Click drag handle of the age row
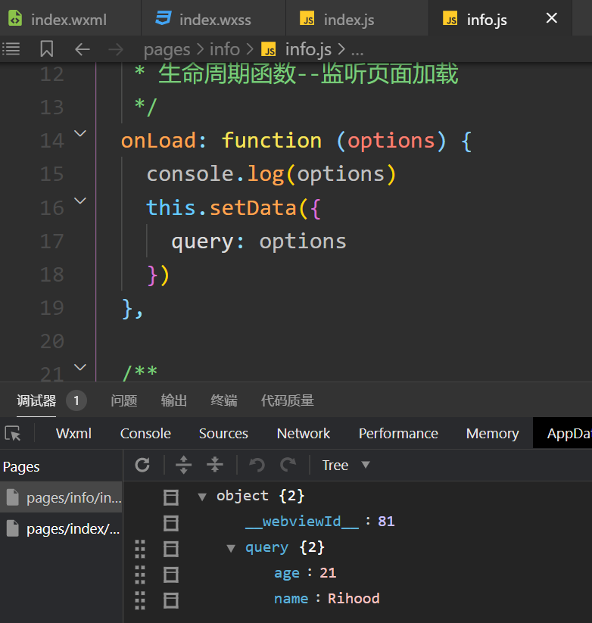The width and height of the screenshot is (592, 623). [140, 575]
